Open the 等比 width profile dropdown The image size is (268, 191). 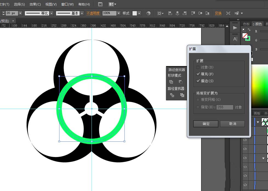coord(52,13)
